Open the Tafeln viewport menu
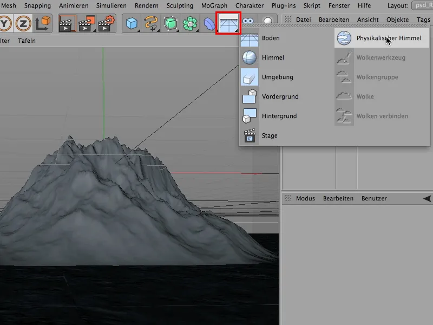 (27, 41)
